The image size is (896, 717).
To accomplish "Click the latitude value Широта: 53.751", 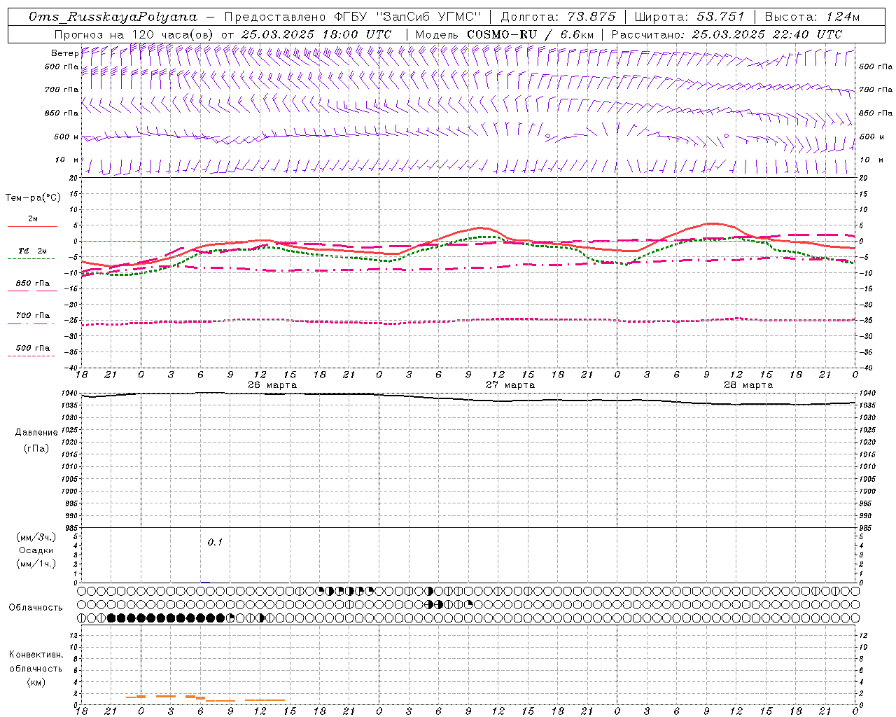I will (x=689, y=17).
